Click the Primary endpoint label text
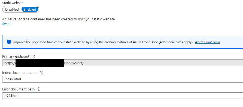The height and width of the screenshot is (107, 243). (16, 56)
